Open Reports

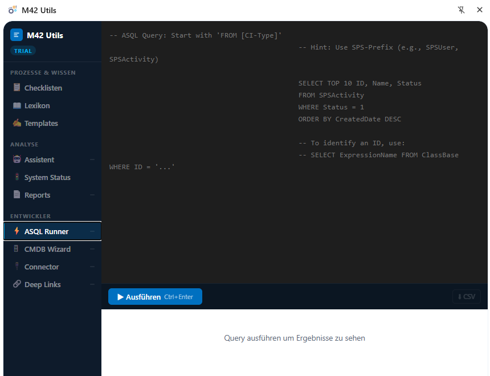(52, 195)
